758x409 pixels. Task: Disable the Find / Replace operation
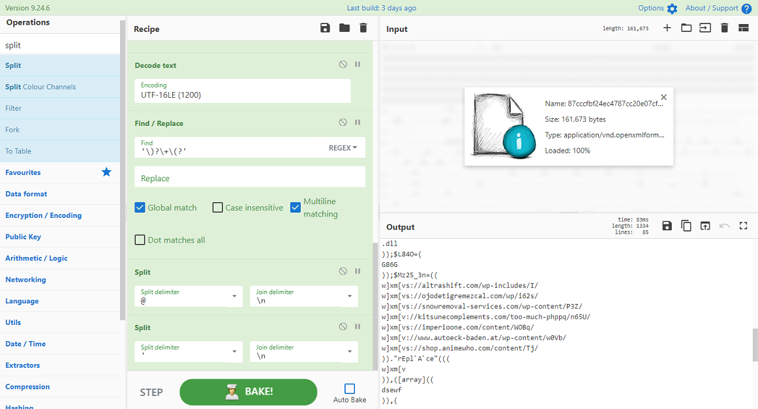point(342,123)
